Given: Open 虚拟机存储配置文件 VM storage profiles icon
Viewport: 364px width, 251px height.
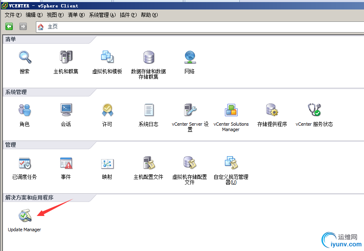Looking at the screenshot, I should 190,162.
